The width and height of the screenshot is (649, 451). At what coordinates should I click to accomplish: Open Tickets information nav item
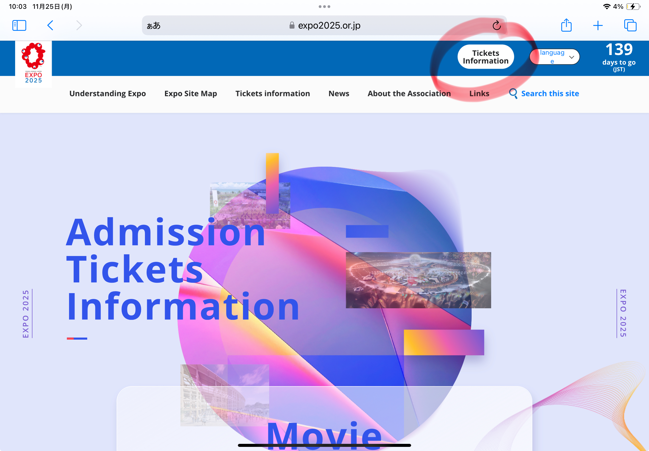(272, 94)
